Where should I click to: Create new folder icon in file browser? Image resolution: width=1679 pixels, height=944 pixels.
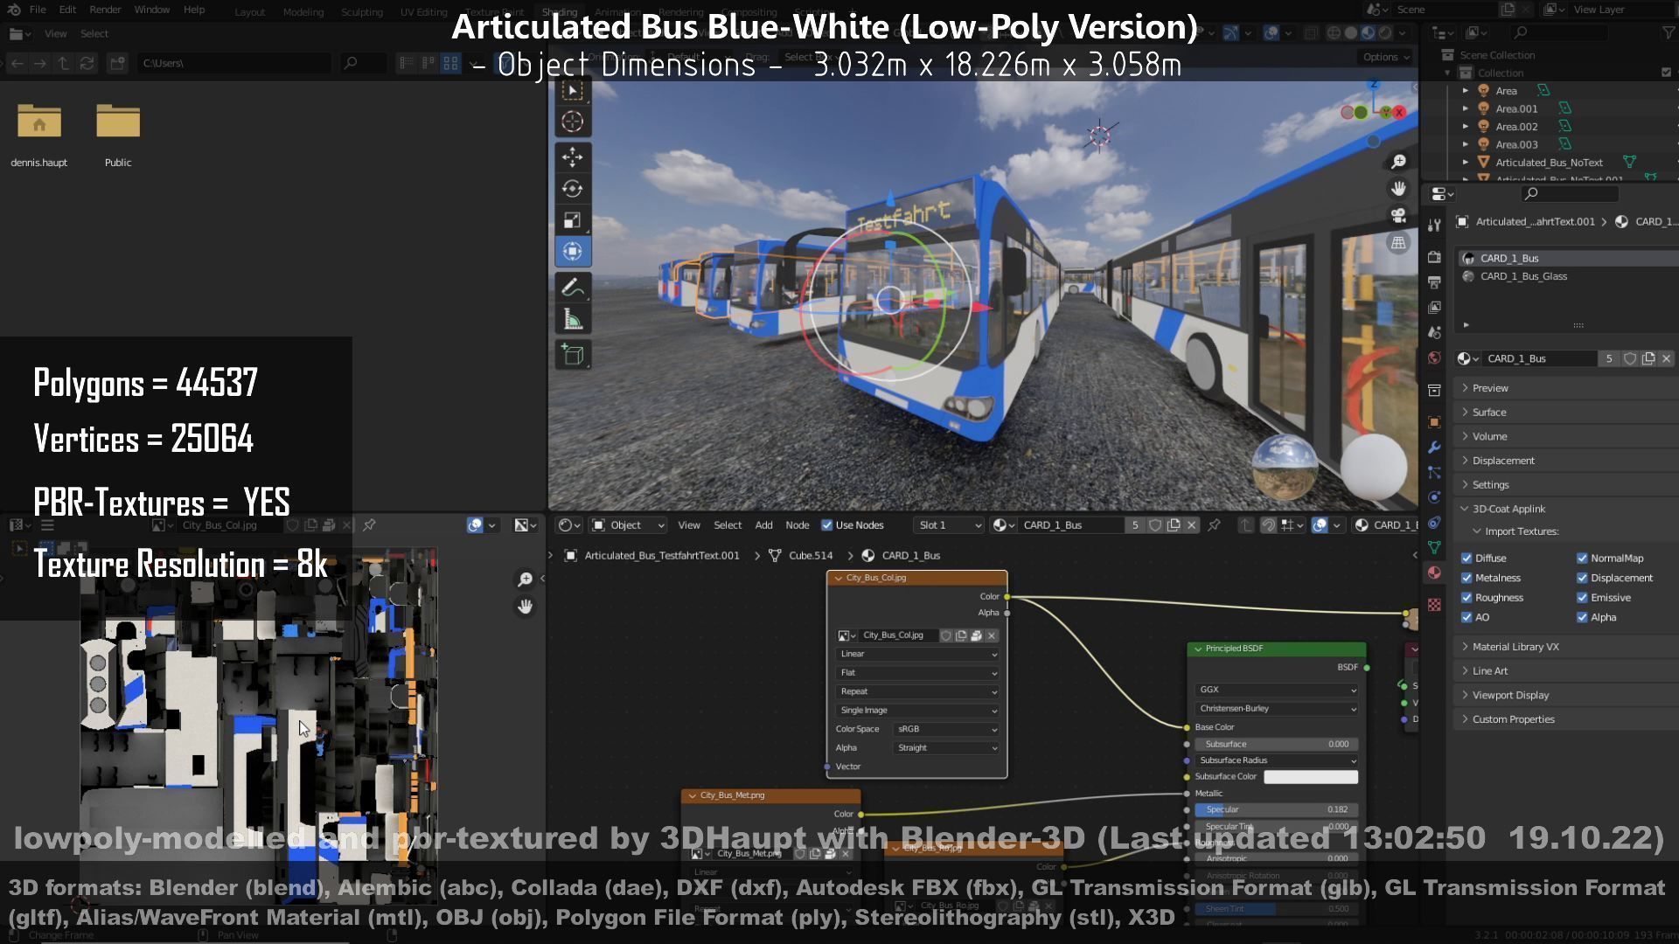point(117,63)
